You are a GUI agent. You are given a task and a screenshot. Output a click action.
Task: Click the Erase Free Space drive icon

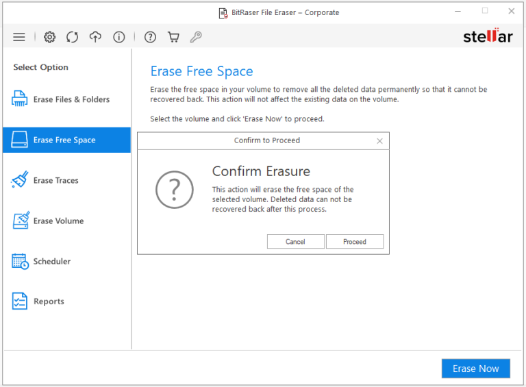19,140
